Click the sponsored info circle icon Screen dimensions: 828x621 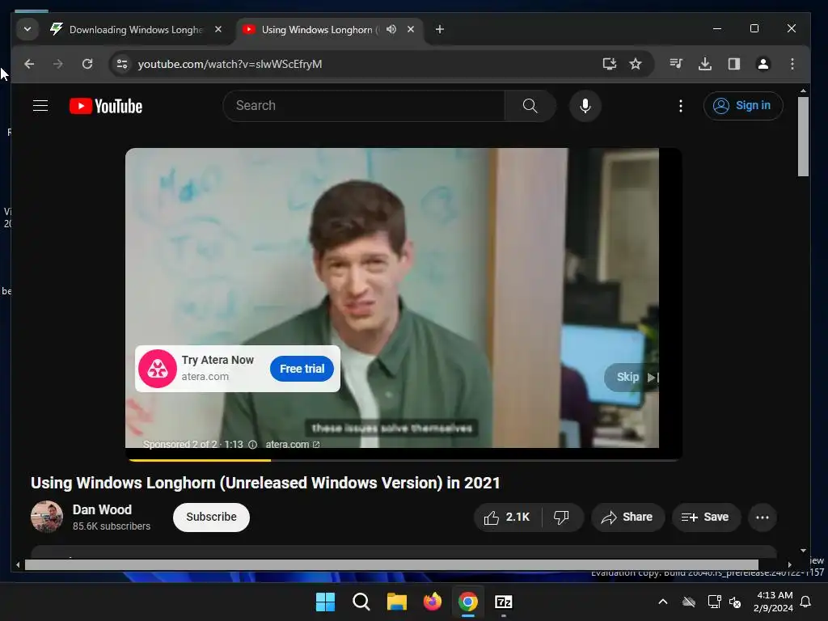coord(252,445)
